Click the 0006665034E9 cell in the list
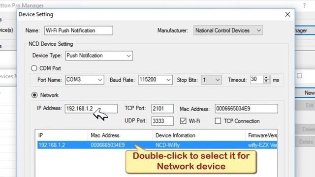 [108, 145]
